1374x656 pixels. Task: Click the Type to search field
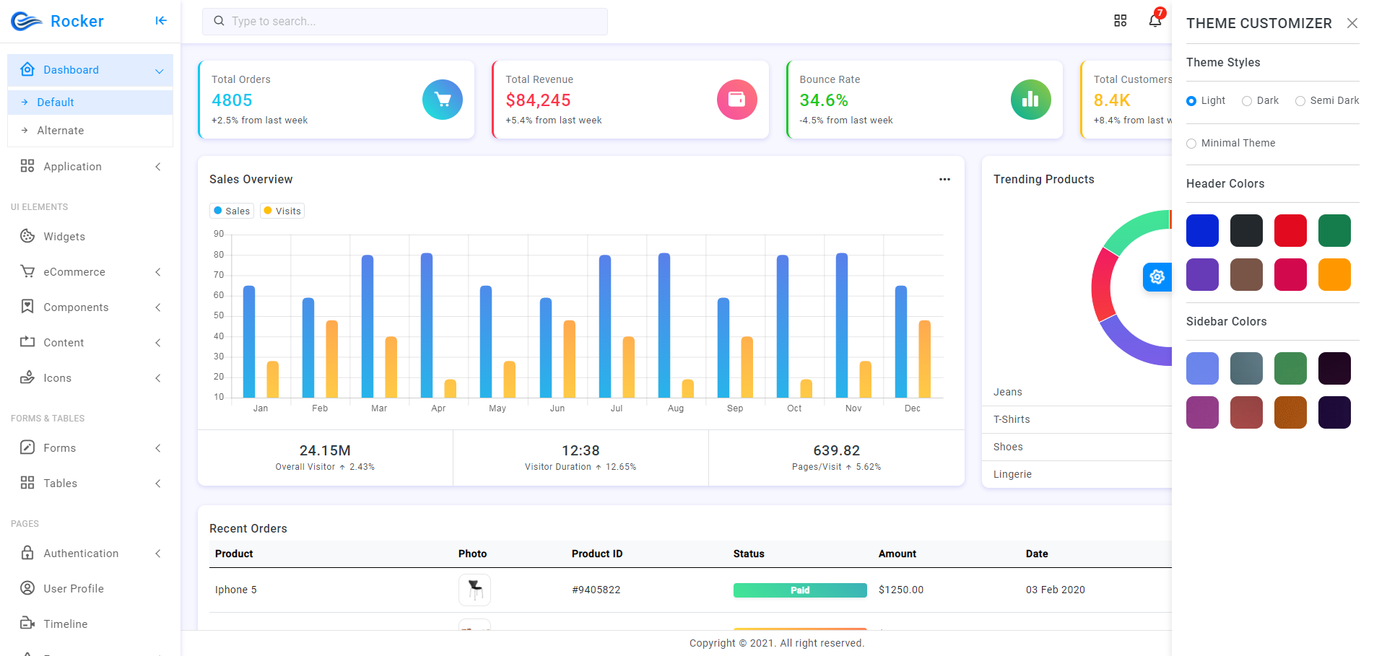click(404, 22)
